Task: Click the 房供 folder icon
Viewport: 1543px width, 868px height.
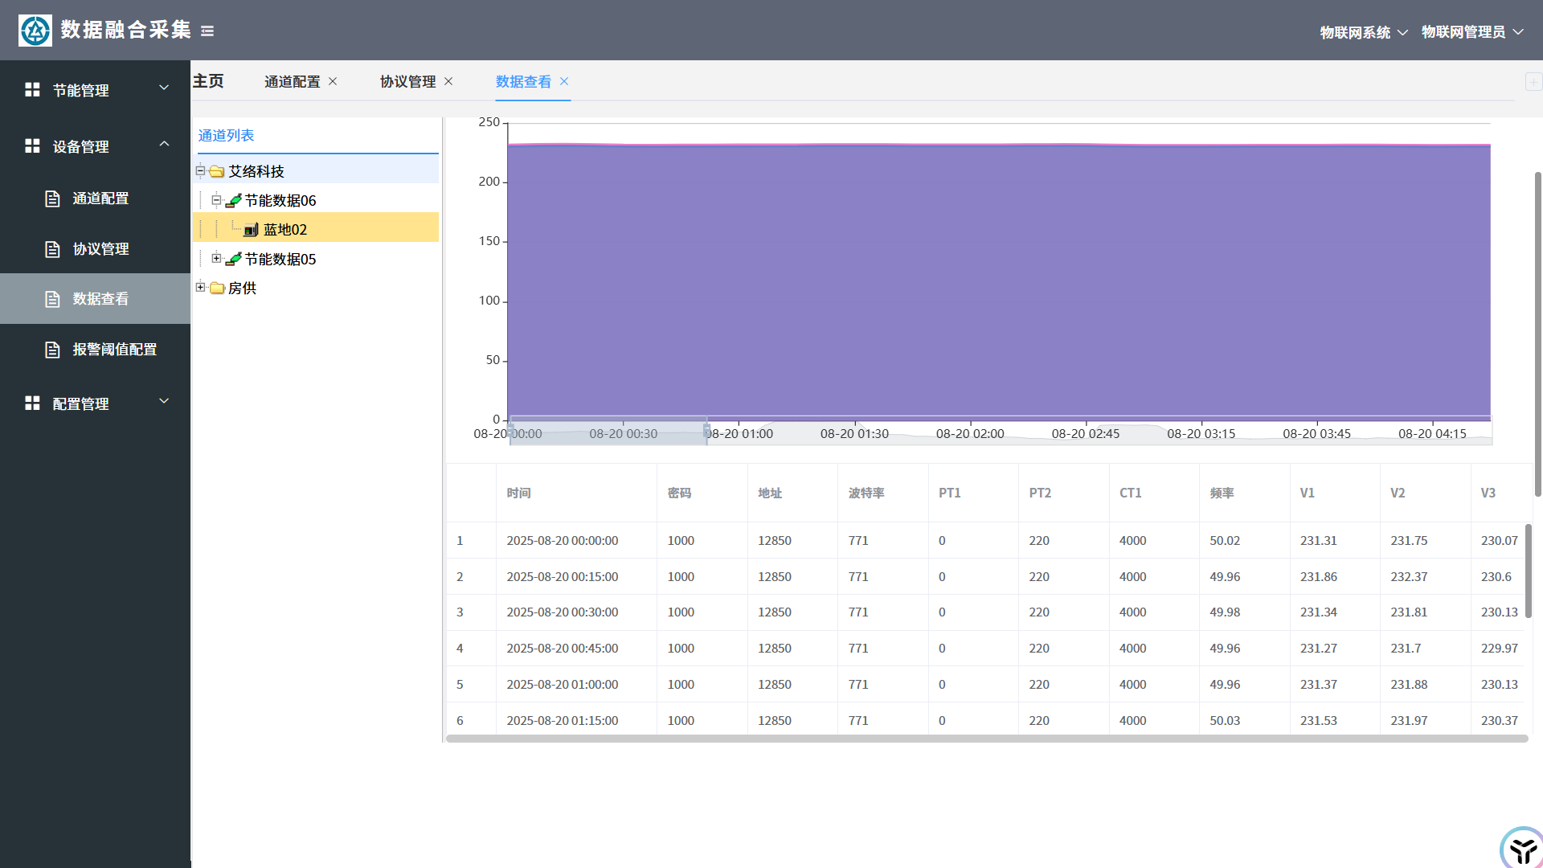Action: [217, 288]
